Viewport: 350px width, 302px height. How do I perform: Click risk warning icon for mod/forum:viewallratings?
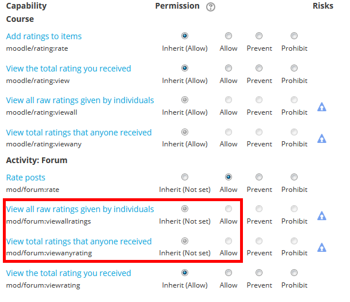[x=322, y=216]
